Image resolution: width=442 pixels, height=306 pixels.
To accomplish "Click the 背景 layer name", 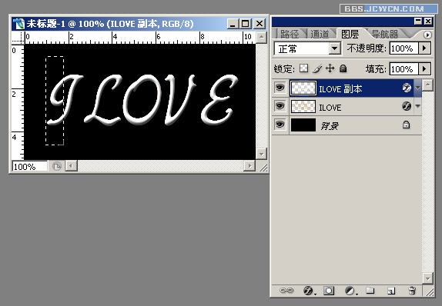I will point(330,126).
